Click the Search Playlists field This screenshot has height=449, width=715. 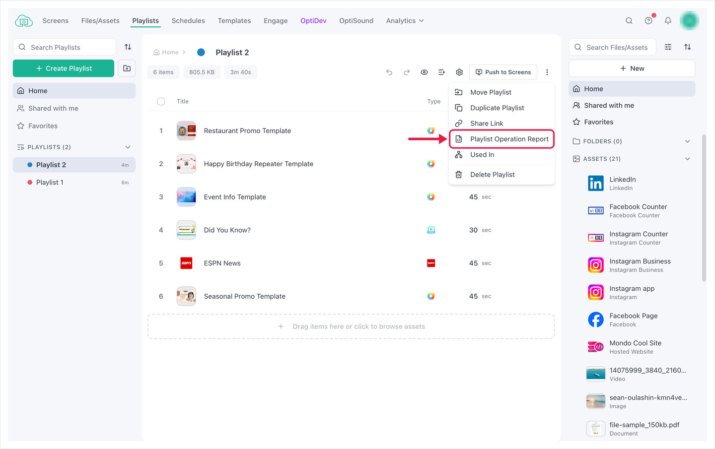65,47
